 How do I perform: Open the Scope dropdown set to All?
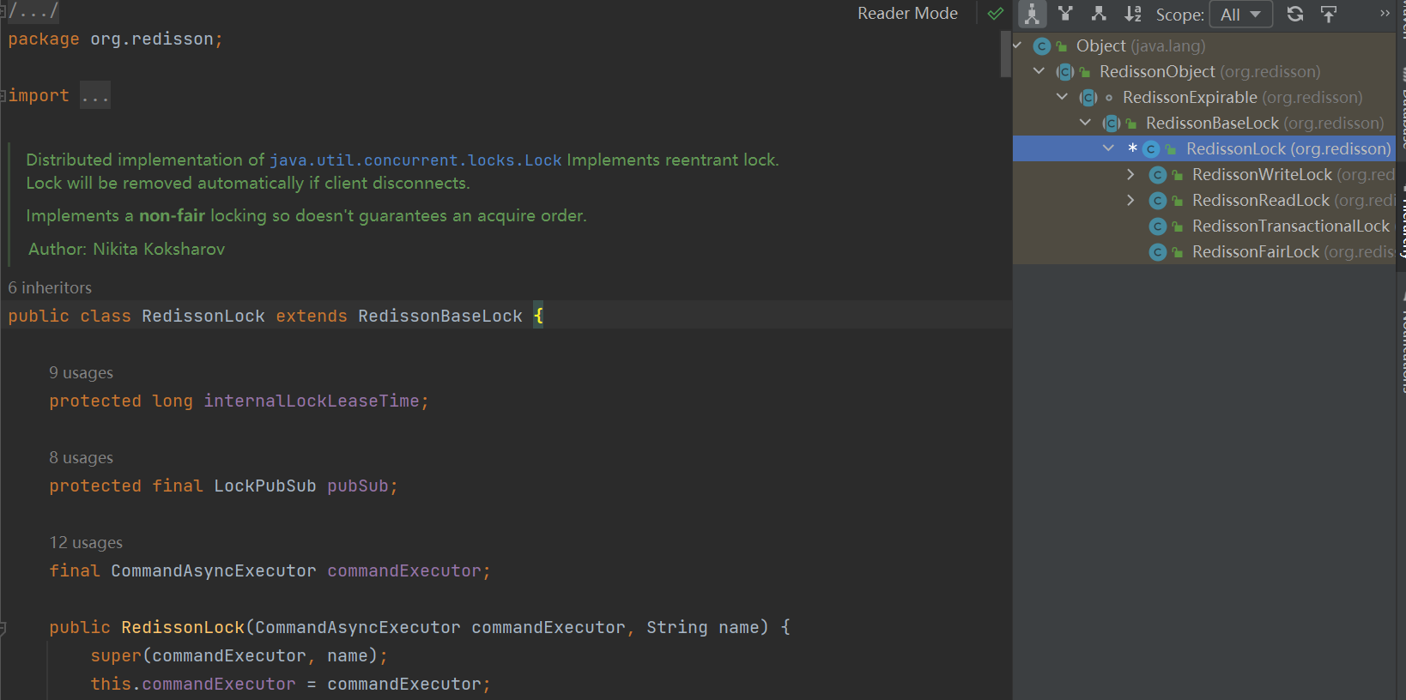pyautogui.click(x=1240, y=15)
